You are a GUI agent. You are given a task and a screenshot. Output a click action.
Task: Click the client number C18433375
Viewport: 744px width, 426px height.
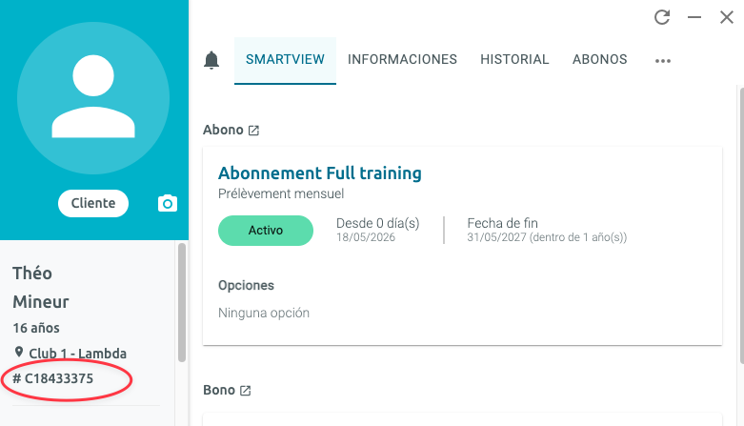click(52, 378)
